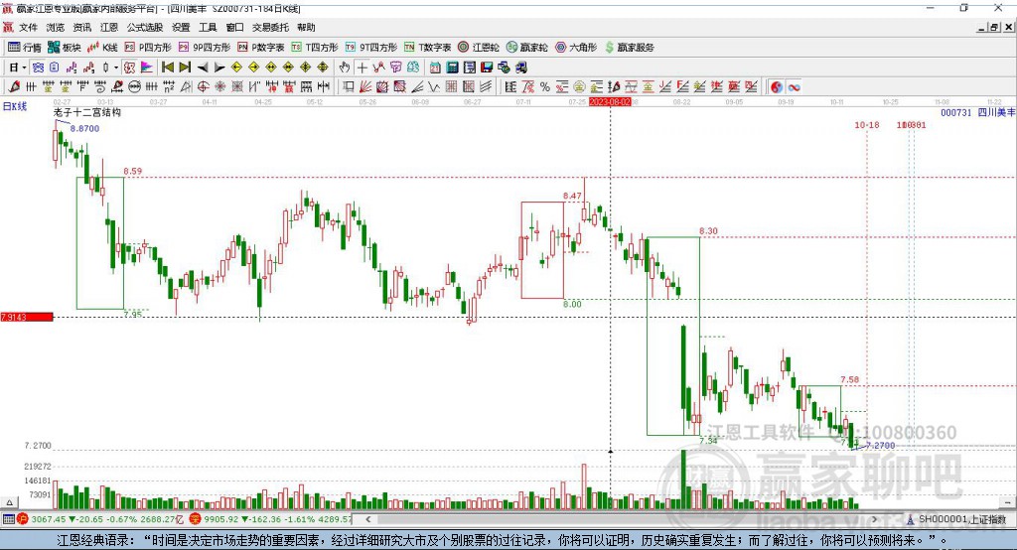1017x550 pixels.
Task: Open the T四方形 time square
Action: coord(315,48)
